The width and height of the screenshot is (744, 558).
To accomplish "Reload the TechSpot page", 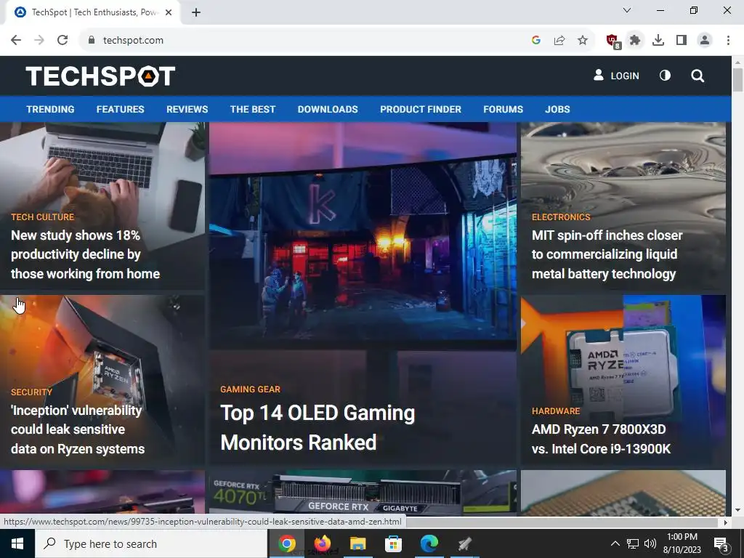I will point(62,41).
